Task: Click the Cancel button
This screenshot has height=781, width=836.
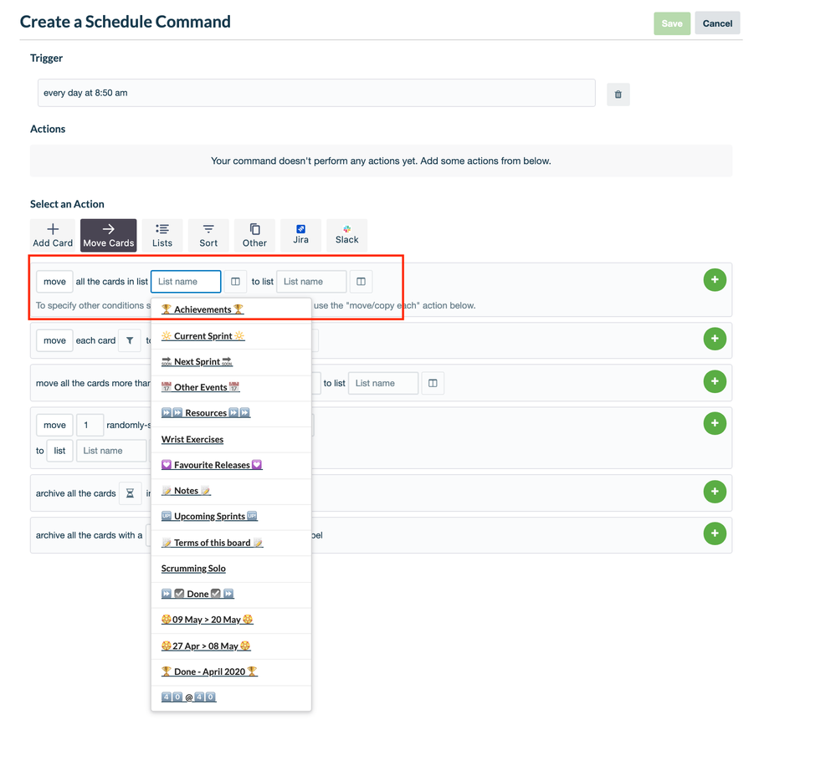Action: click(x=717, y=23)
